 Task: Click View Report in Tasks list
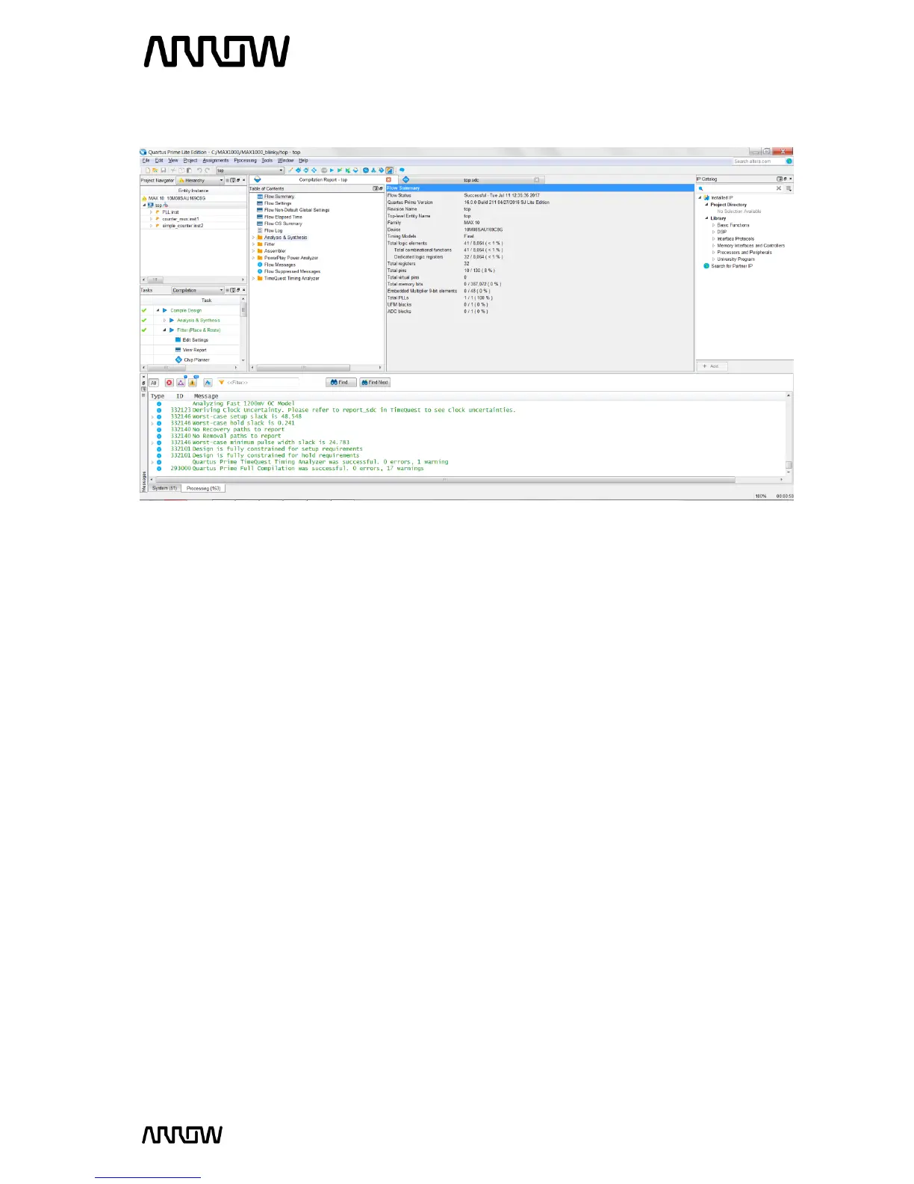click(x=195, y=350)
